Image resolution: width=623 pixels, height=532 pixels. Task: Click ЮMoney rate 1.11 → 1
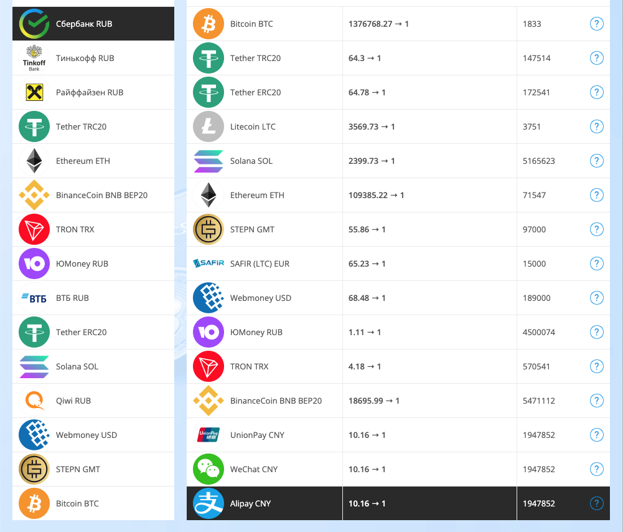(x=365, y=332)
